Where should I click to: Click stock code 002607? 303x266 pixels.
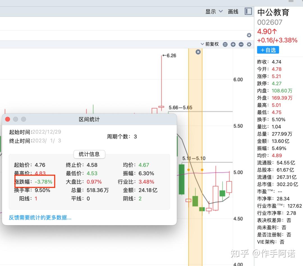coord(270,22)
